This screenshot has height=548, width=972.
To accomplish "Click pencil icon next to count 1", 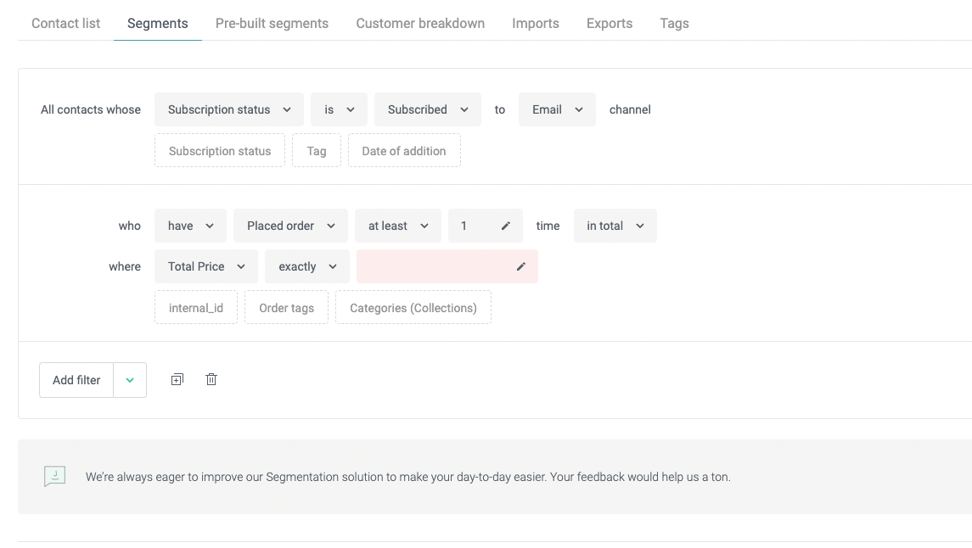I will coord(506,226).
